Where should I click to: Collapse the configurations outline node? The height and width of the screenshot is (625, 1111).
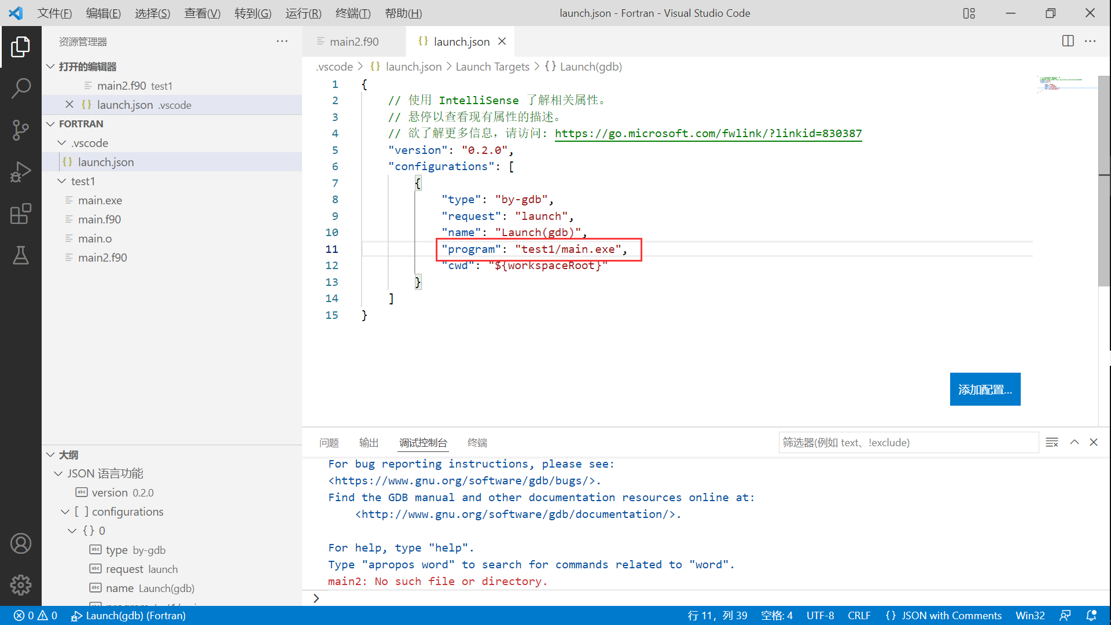pos(65,512)
